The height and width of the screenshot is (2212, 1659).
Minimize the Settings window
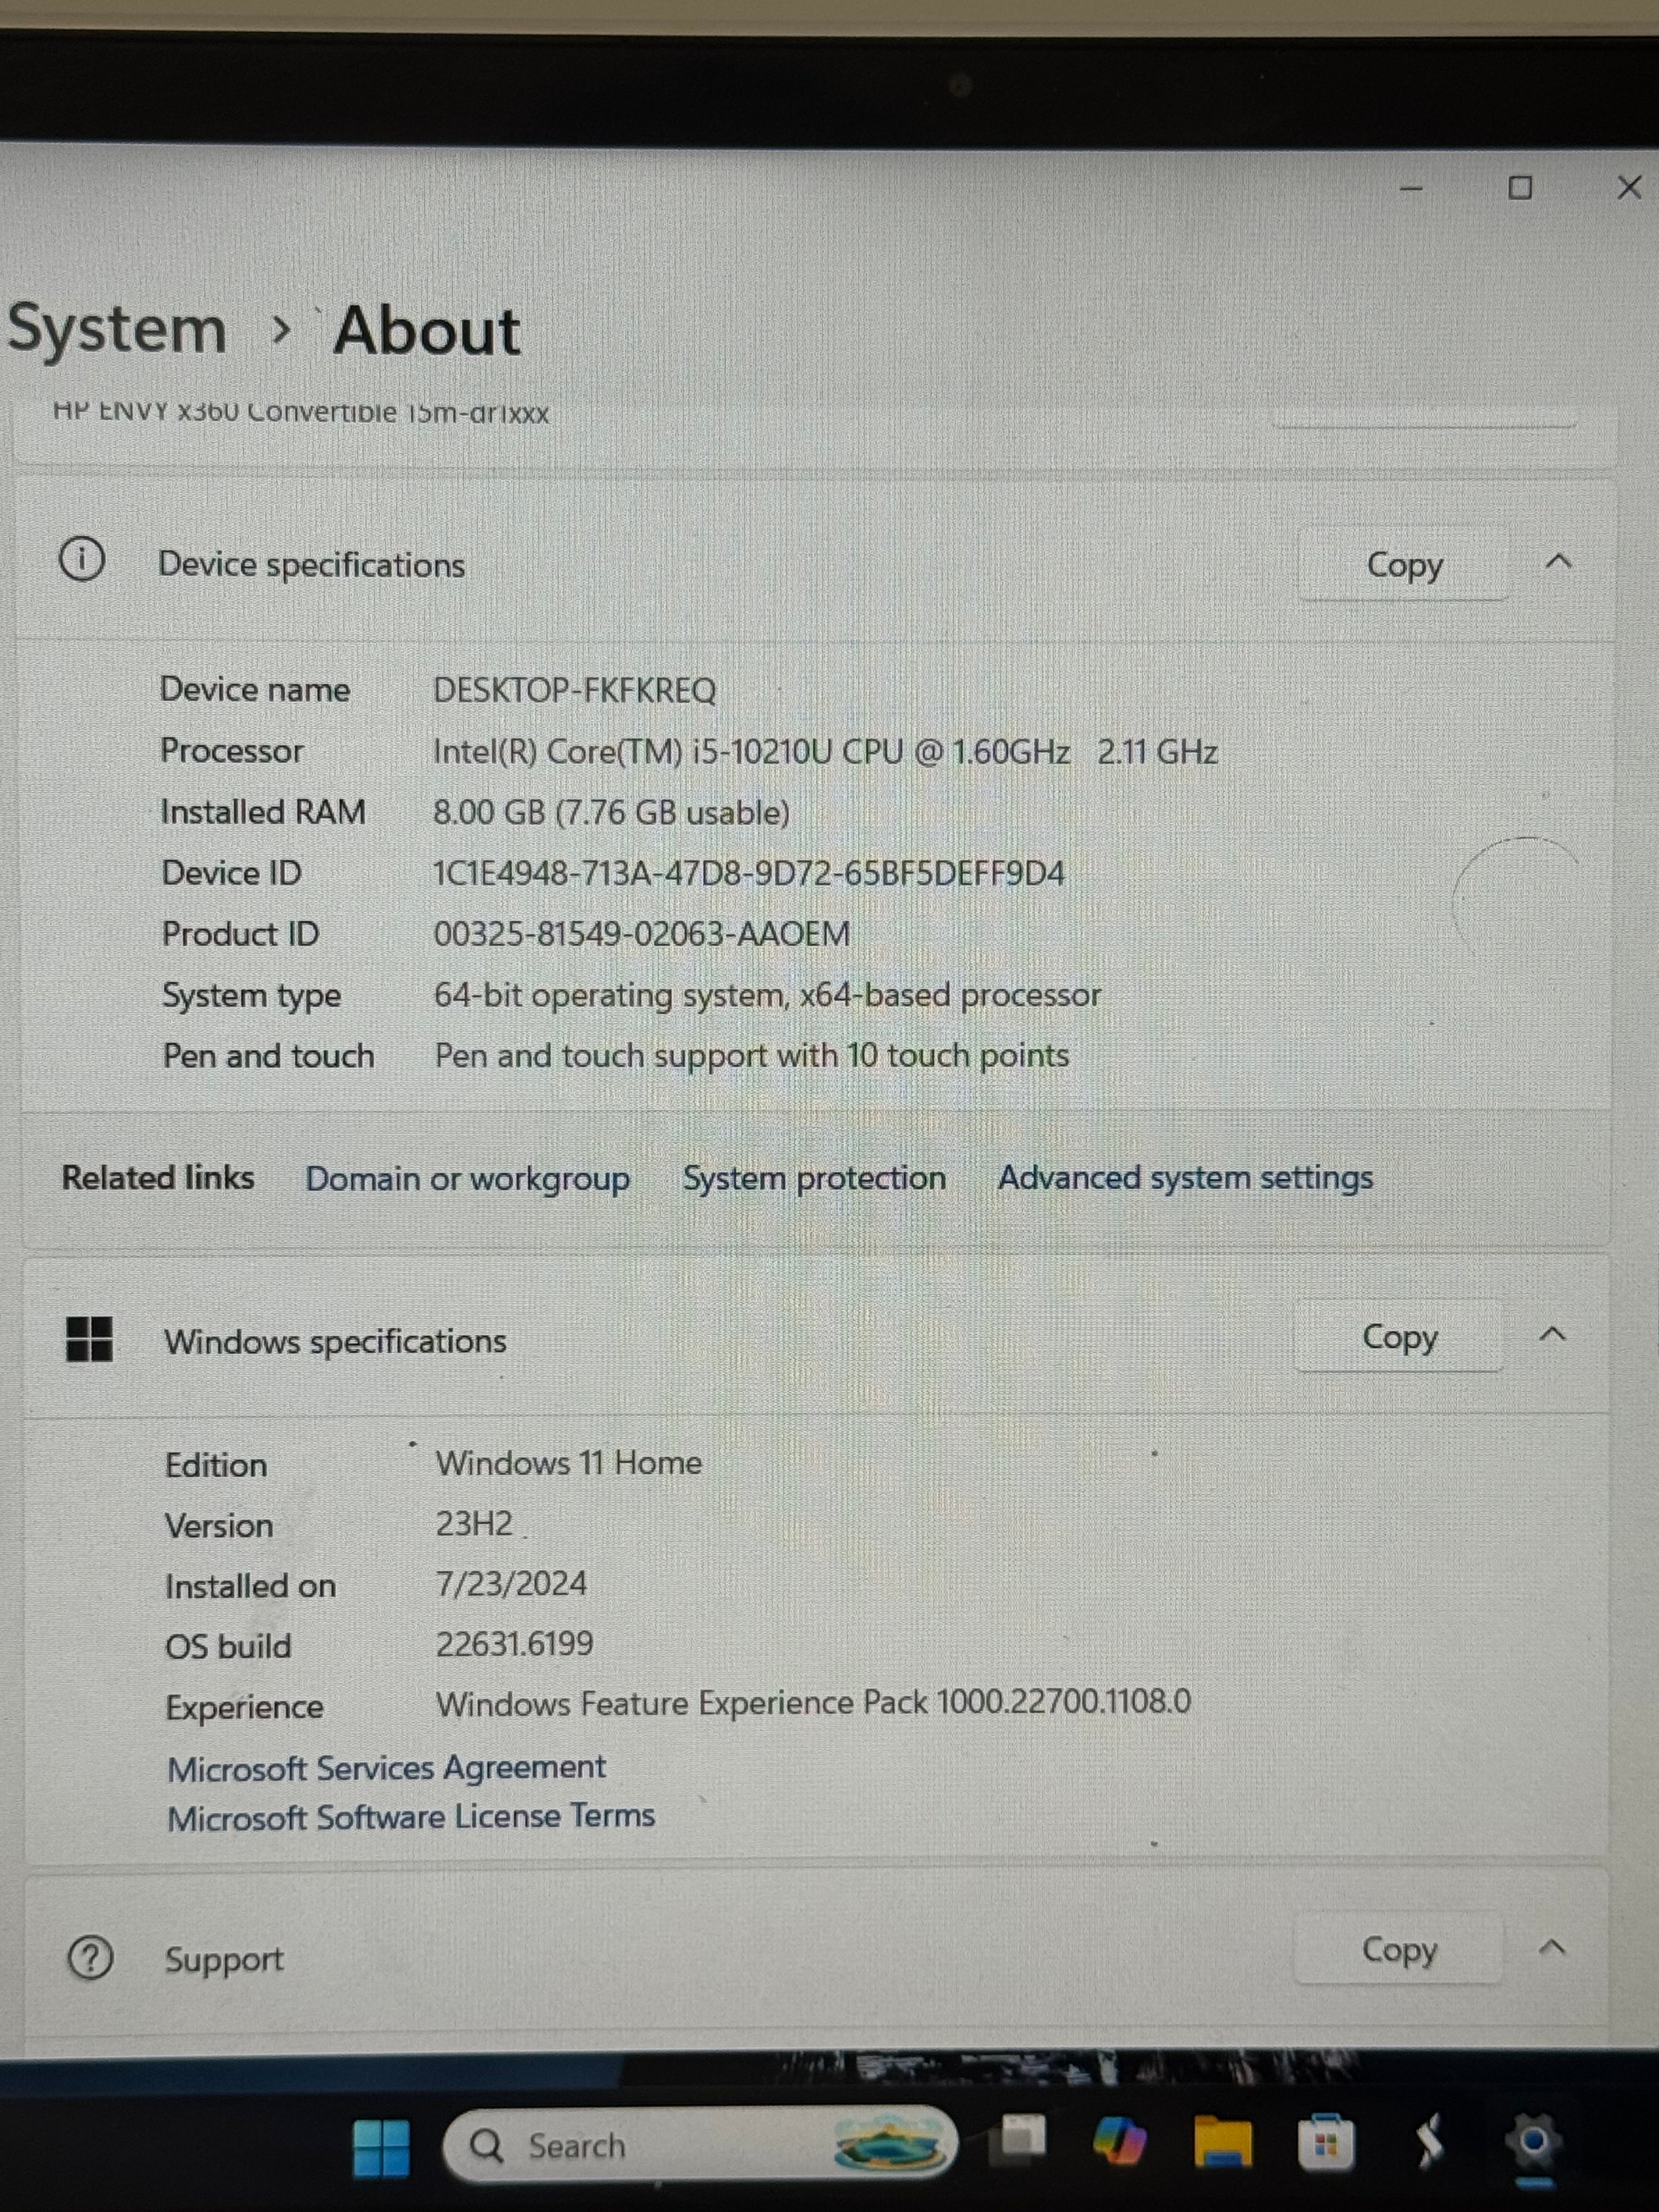click(1411, 188)
